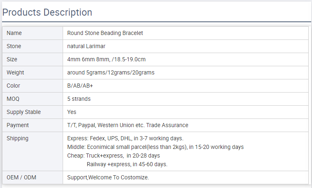Screen dimensions: 312x188
Task: Select the Color label cell
Action: coord(13,86)
